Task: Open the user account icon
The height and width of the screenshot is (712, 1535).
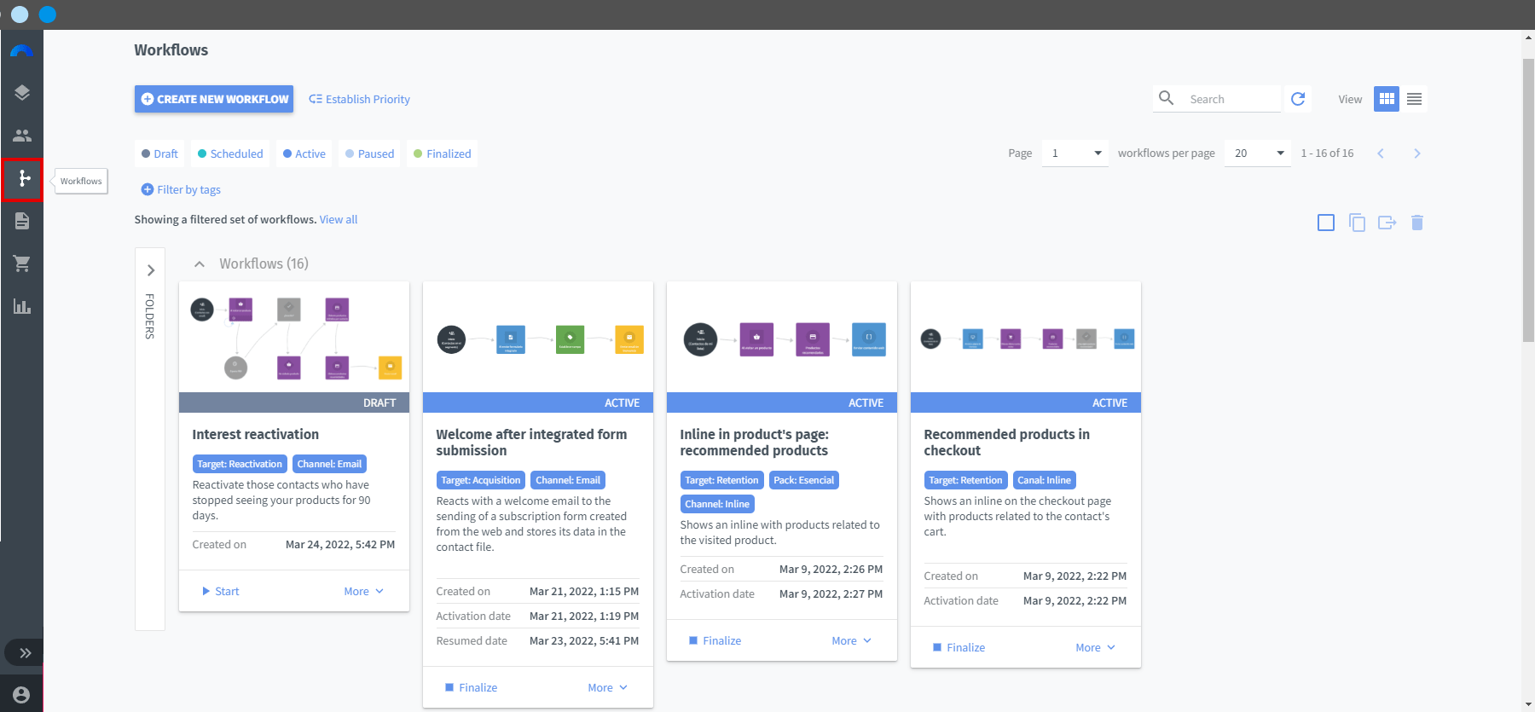Action: pos(22,695)
